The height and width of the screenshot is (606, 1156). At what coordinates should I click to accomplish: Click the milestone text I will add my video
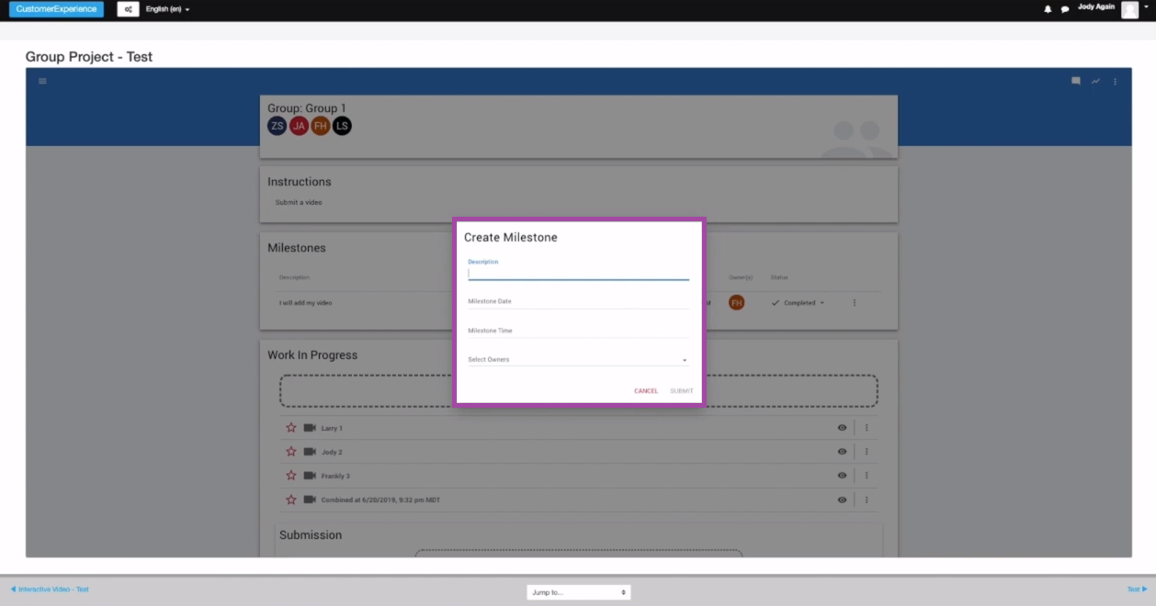(306, 303)
